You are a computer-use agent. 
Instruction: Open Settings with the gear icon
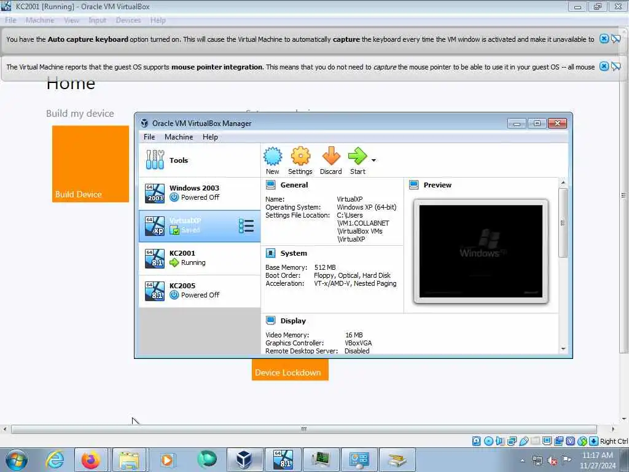(300, 160)
